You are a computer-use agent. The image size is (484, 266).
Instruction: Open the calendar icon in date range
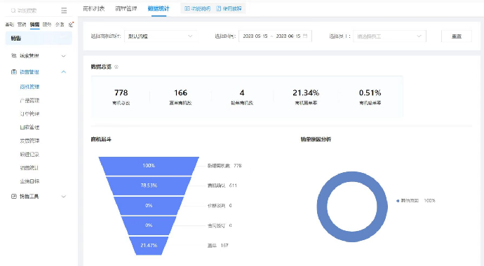[x=305, y=36]
